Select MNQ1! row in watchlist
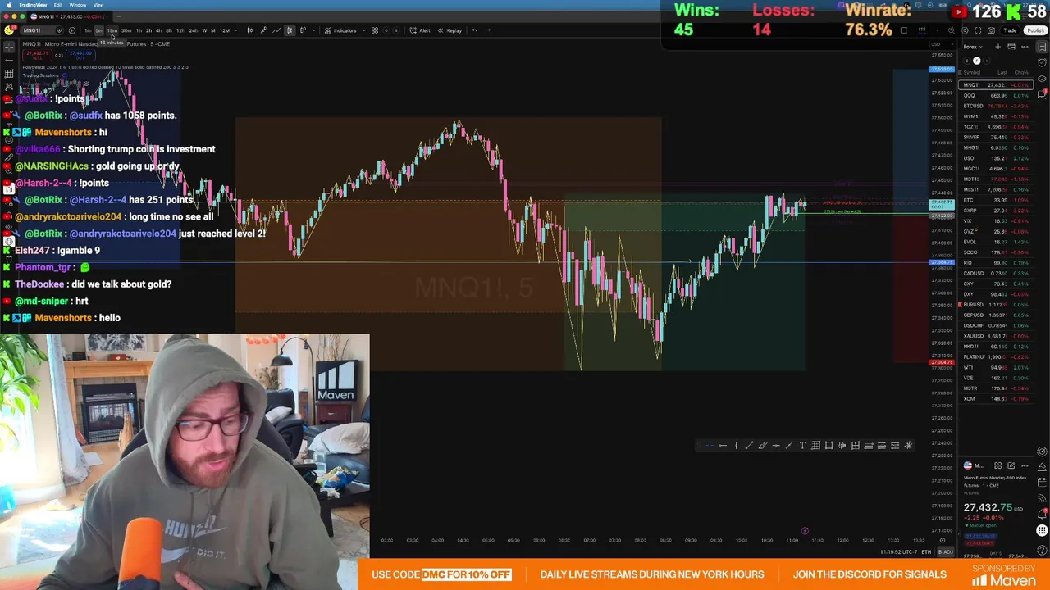This screenshot has height=590, width=1050. point(996,84)
